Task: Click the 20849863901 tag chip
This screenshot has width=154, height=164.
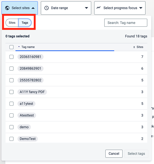Action: click(x=31, y=68)
